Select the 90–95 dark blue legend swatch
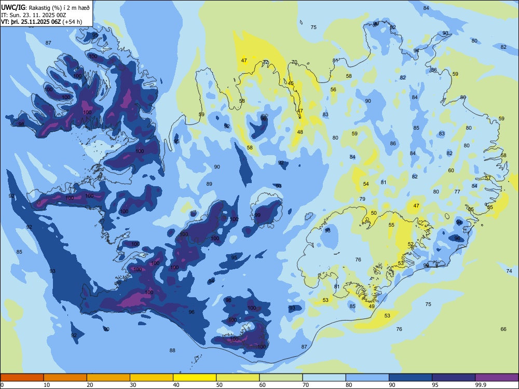The image size is (519, 389). tap(411, 378)
